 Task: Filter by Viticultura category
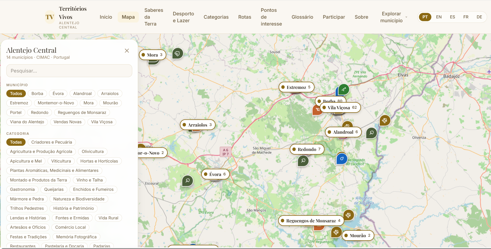[61, 161]
